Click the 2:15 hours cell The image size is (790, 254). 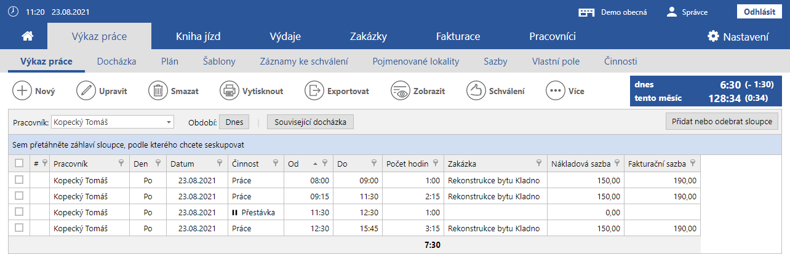pyautogui.click(x=412, y=196)
